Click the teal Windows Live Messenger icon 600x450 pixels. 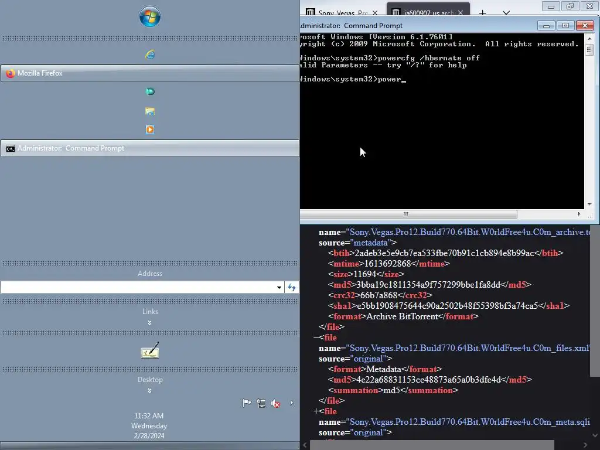pyautogui.click(x=149, y=91)
